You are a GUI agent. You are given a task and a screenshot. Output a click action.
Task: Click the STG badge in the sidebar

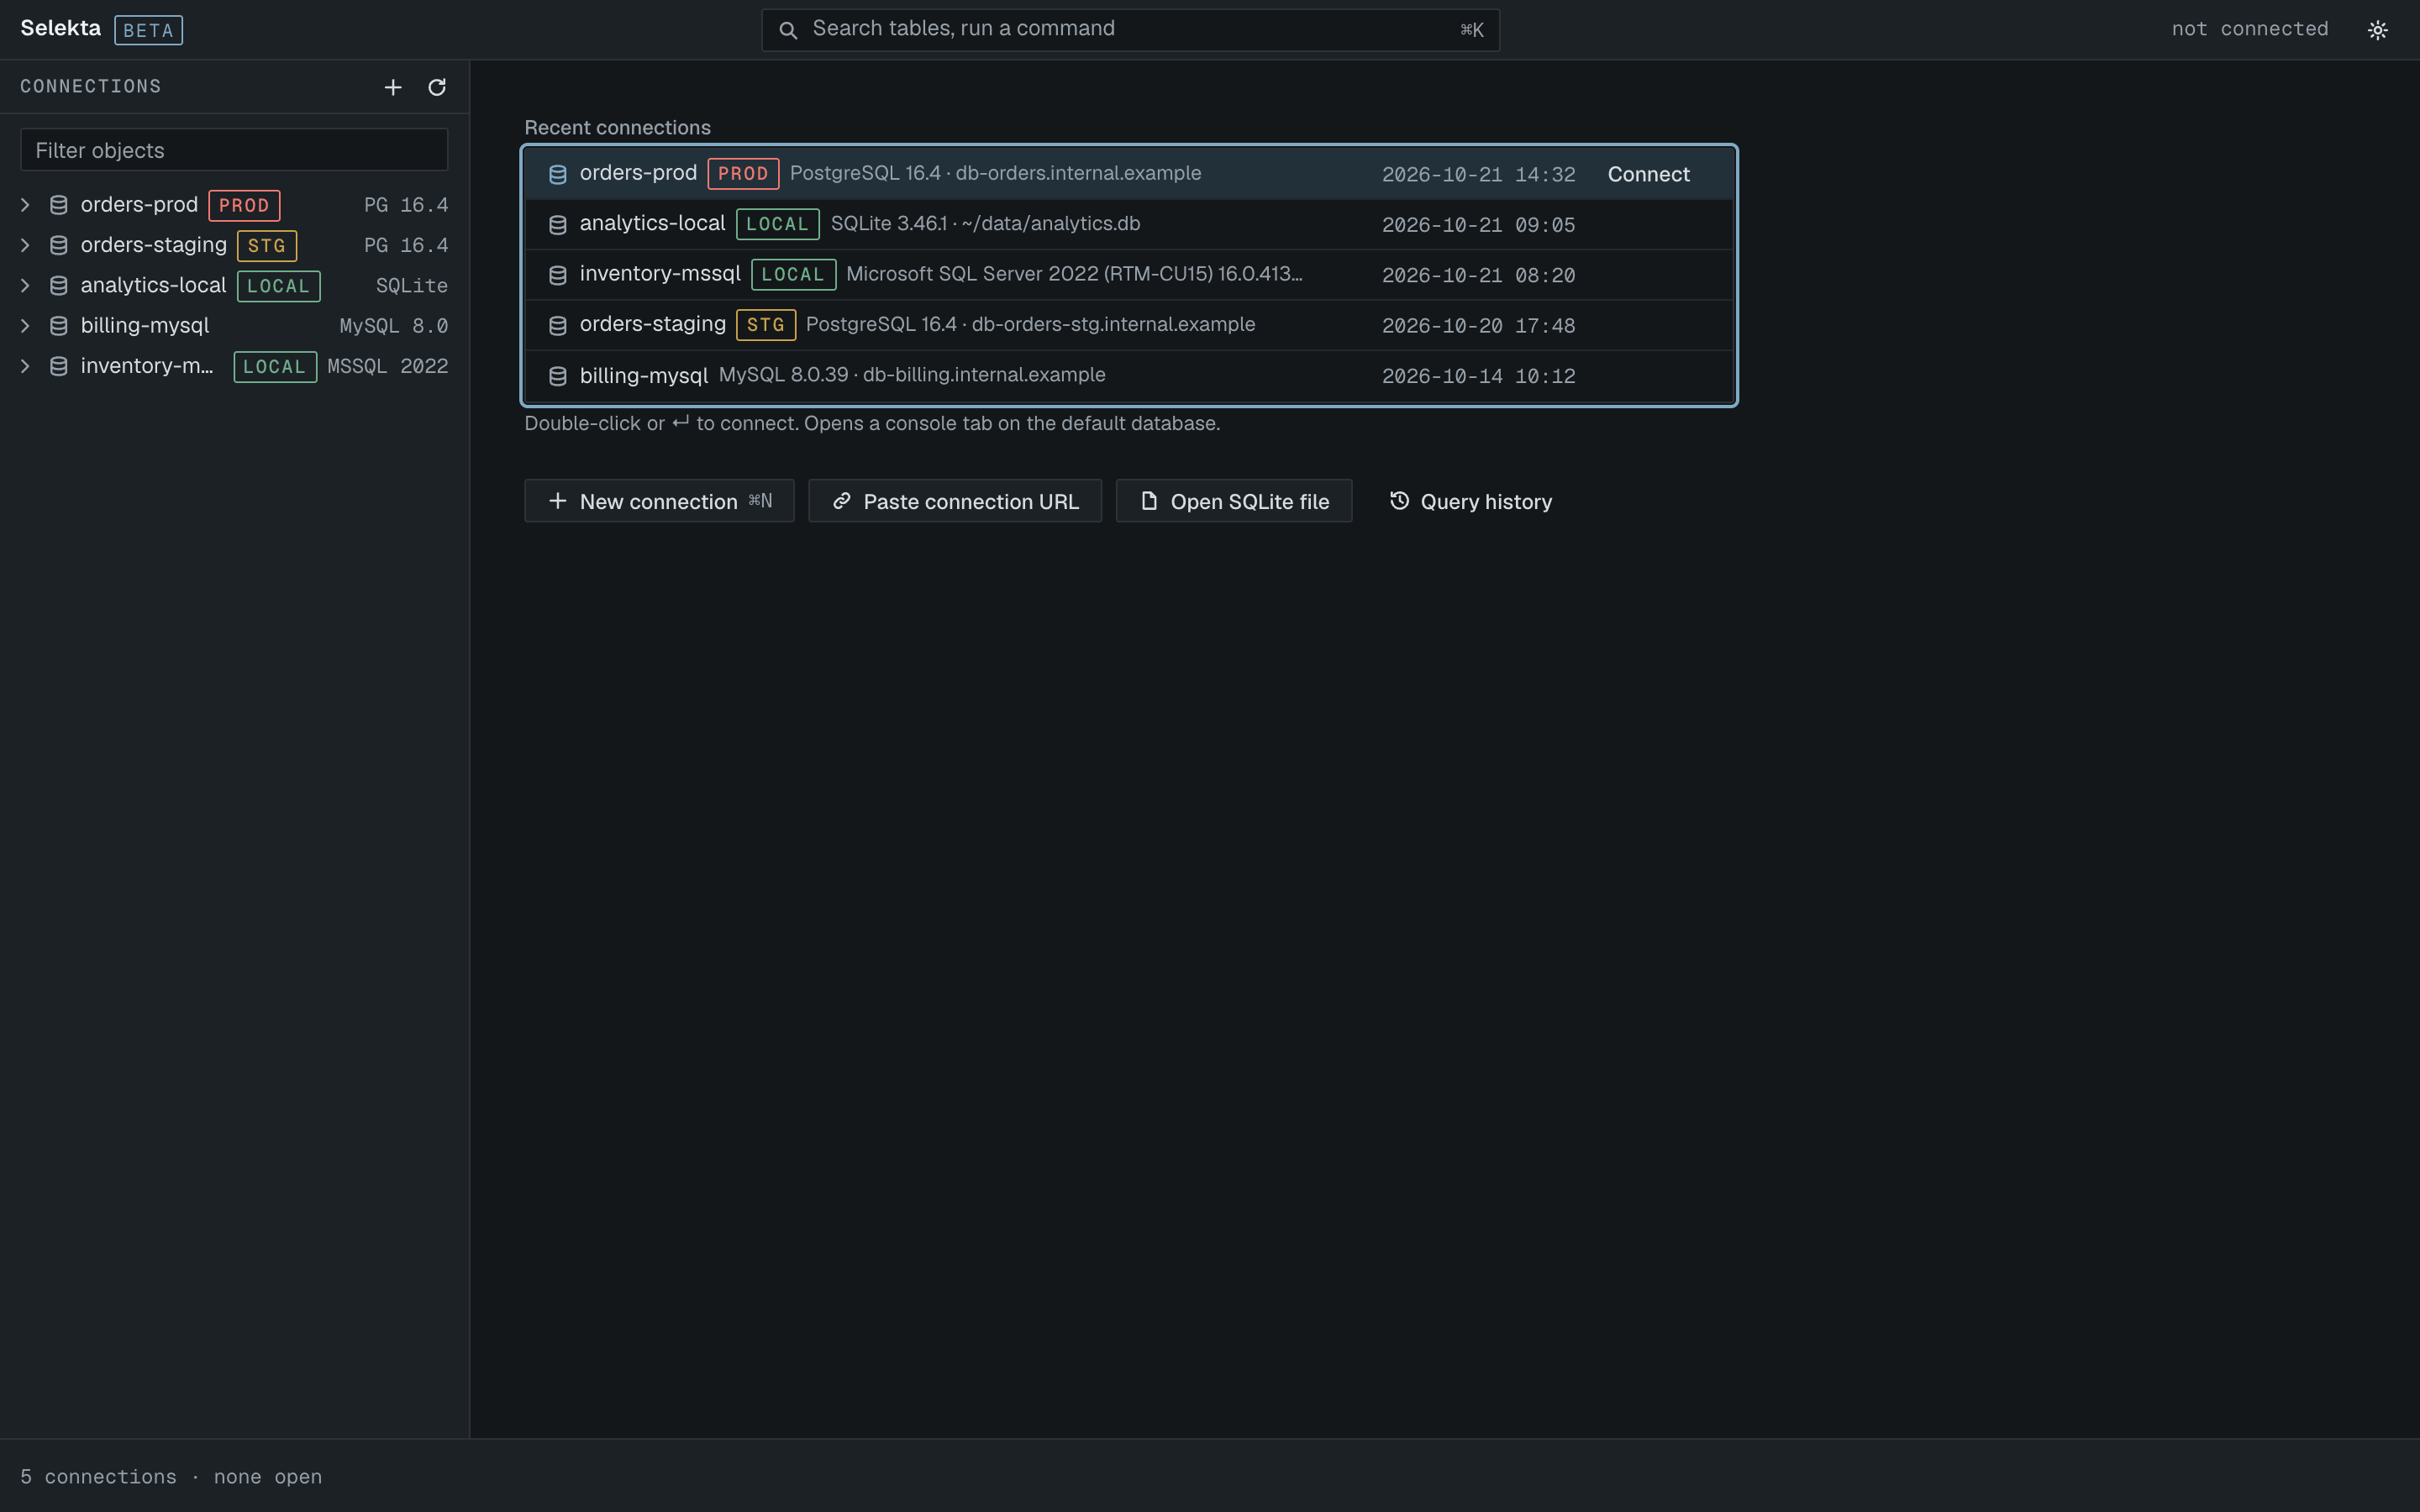[x=267, y=246]
